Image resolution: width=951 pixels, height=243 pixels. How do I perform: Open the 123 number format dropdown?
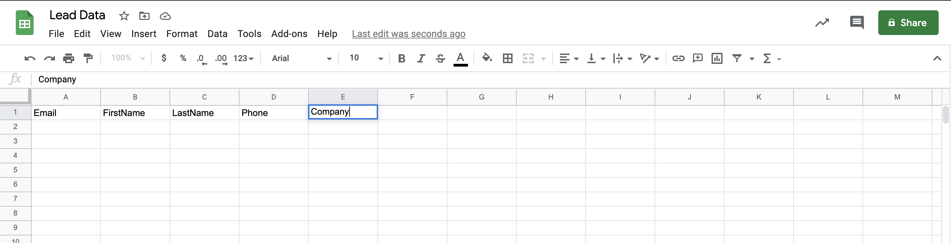(x=243, y=58)
